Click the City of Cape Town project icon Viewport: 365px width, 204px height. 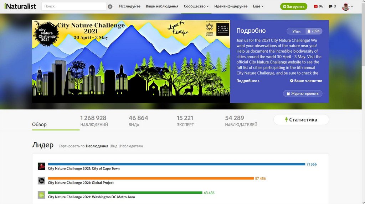[x=41, y=166]
